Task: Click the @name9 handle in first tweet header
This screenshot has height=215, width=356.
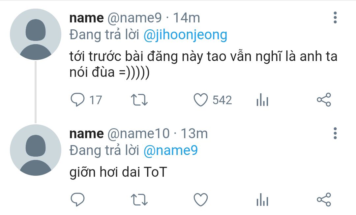Action: 134,18
